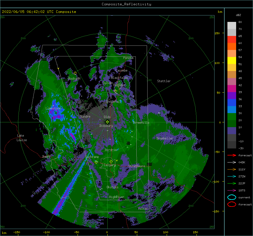Click the Blackfalds town label
This screenshot has height=236, width=253.
point(119,78)
